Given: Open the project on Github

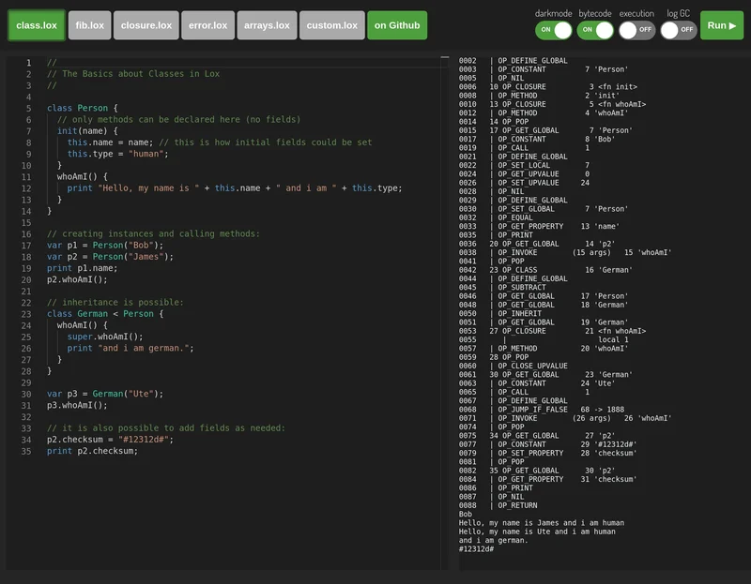Looking at the screenshot, I should pyautogui.click(x=397, y=25).
